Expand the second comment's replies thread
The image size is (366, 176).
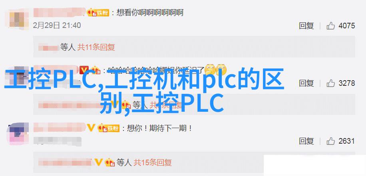point(166,105)
